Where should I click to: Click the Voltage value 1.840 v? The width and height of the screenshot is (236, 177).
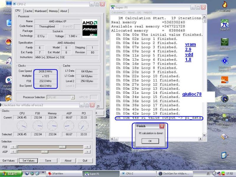(x=73, y=36)
